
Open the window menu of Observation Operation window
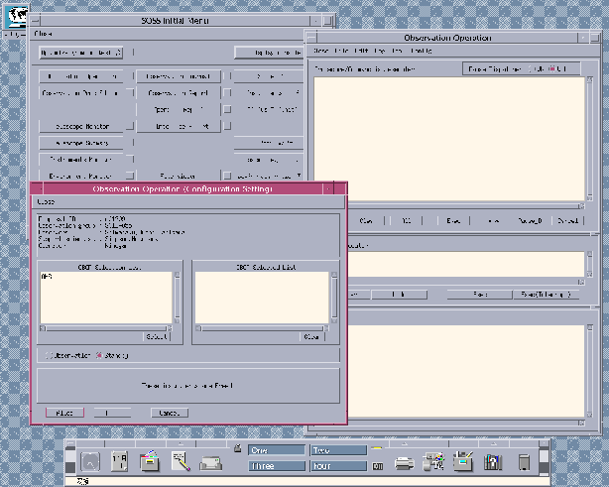click(x=311, y=38)
